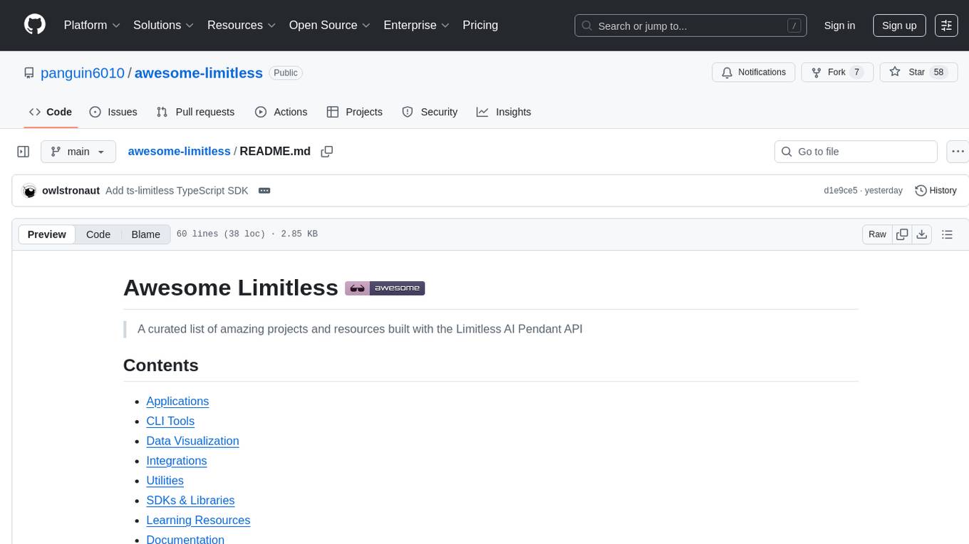Open Add ts-limitless TypeScript SDK commit
Viewport: 969px width, 544px height.
[x=178, y=191]
